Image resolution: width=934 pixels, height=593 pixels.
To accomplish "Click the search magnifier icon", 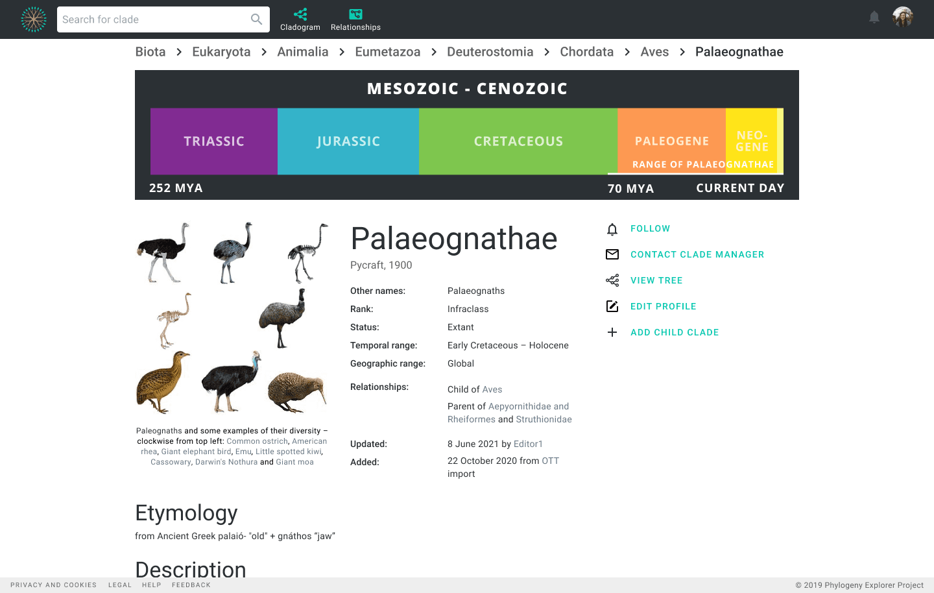I will tap(257, 19).
